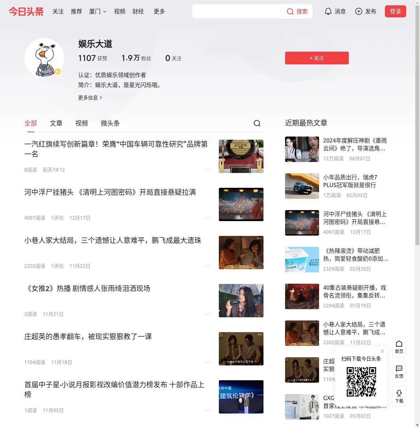The image size is (420, 428).
Task: Click the 1107 获赞 count
Action: [x=93, y=58]
